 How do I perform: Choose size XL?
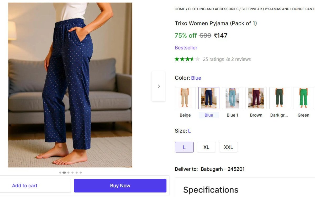pyautogui.click(x=206, y=147)
